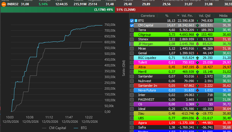Click the green up arrow in NuInvest row

tap(197, 81)
